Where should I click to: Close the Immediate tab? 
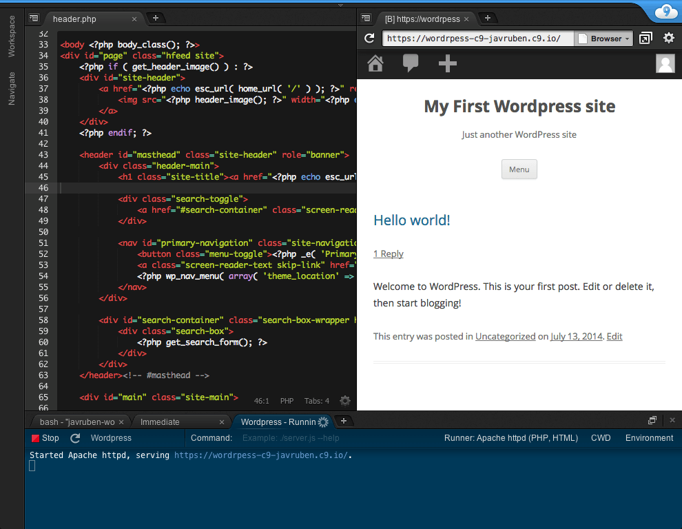tap(222, 422)
